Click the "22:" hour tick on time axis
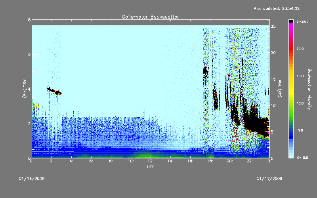The width and height of the screenshot is (317, 198). click(x=250, y=161)
